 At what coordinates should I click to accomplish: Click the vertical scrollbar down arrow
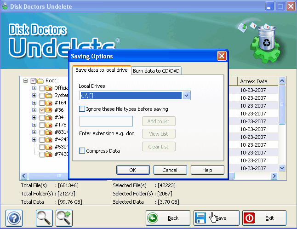coord(282,168)
